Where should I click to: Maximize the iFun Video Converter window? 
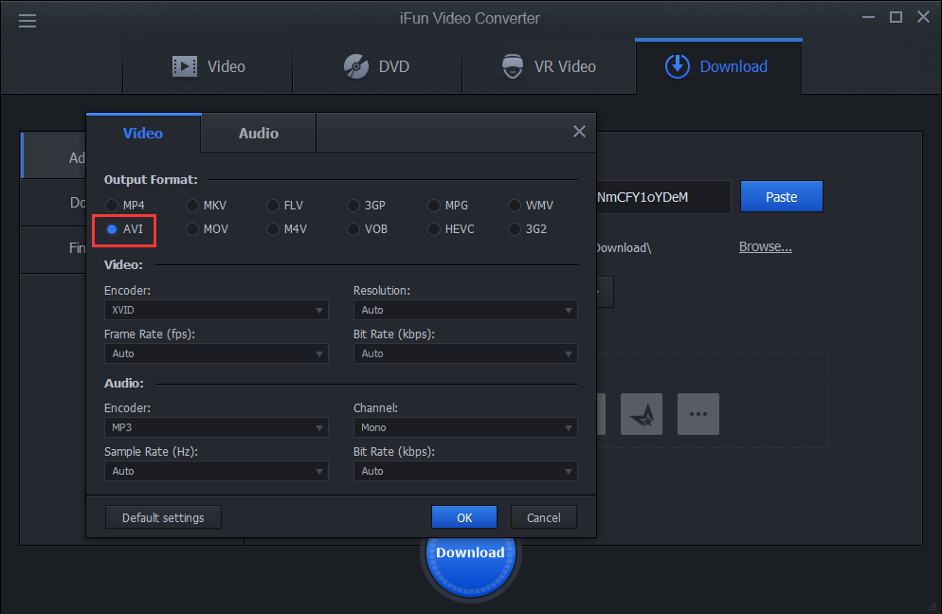896,17
